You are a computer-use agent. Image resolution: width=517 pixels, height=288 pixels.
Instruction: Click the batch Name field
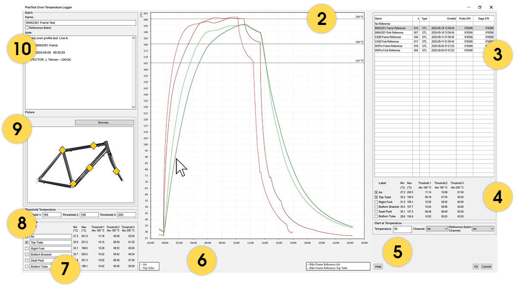pyautogui.click(x=81, y=22)
